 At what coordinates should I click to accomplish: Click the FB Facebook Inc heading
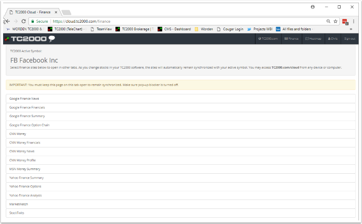pos(34,60)
